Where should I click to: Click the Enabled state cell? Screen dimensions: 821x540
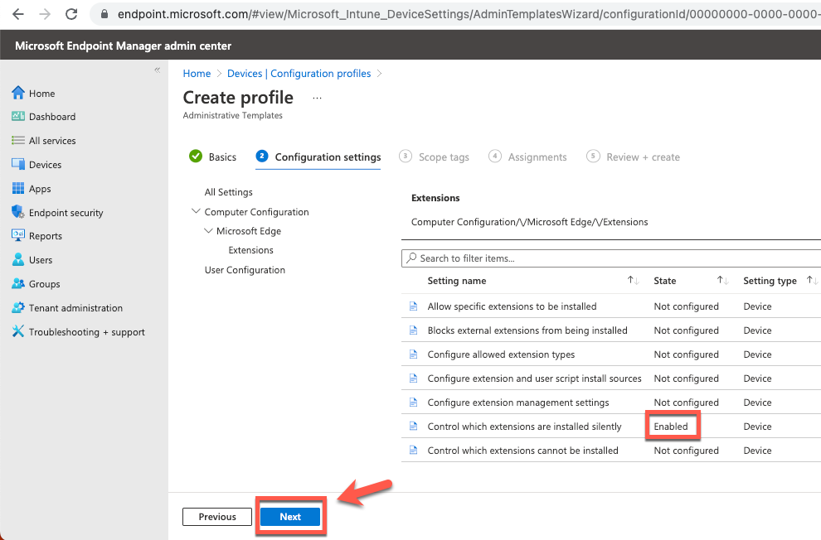coord(671,427)
